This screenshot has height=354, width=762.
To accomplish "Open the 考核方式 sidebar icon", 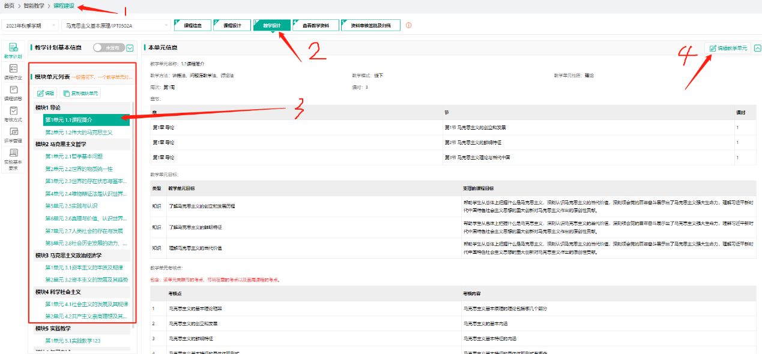I will click(13, 113).
